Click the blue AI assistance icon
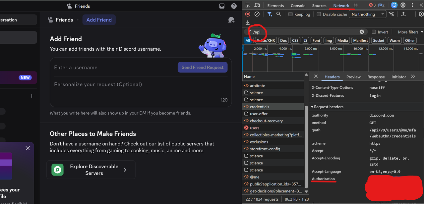424x204 pixels. pyautogui.click(x=394, y=5)
